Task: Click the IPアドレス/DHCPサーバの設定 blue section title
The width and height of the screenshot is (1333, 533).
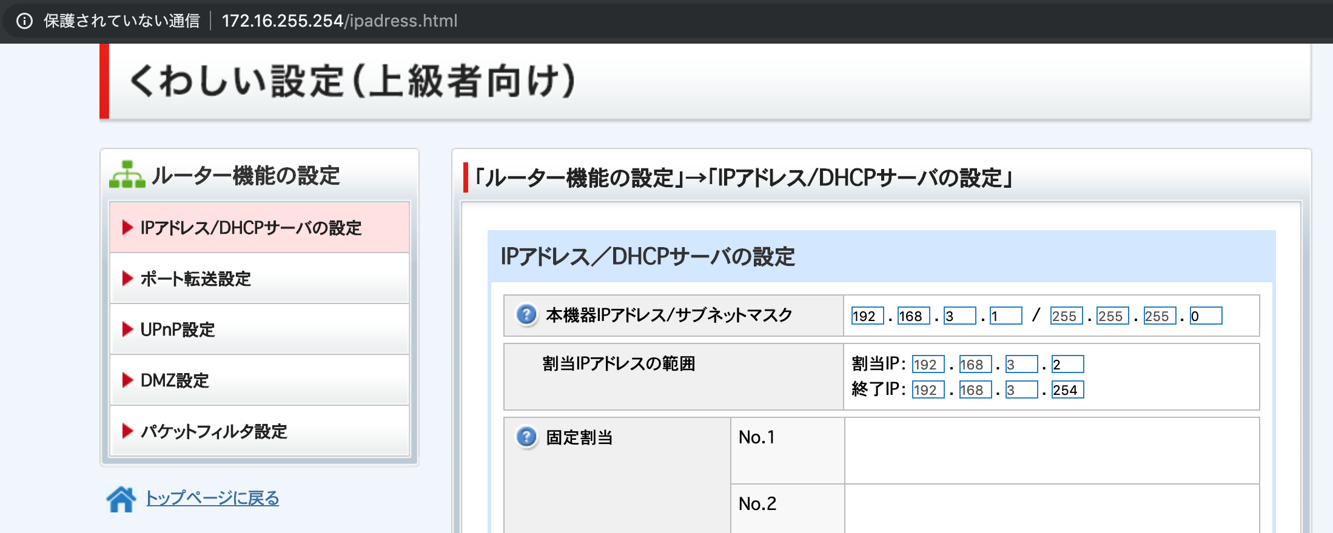Action: [648, 257]
